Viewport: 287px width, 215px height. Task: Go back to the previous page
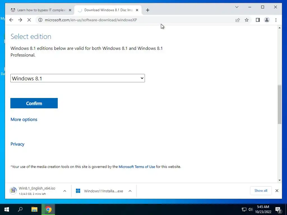pos(11,20)
